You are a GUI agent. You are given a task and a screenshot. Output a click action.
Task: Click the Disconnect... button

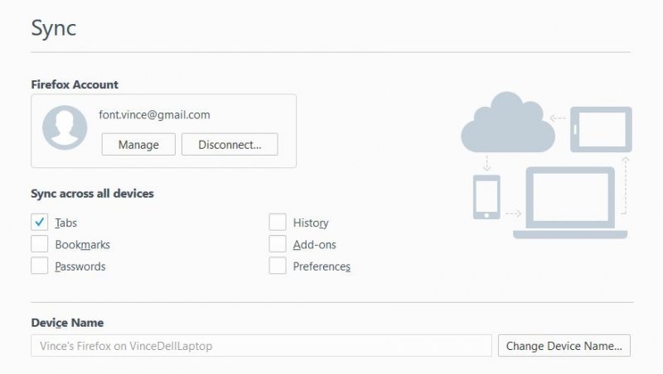(x=230, y=144)
